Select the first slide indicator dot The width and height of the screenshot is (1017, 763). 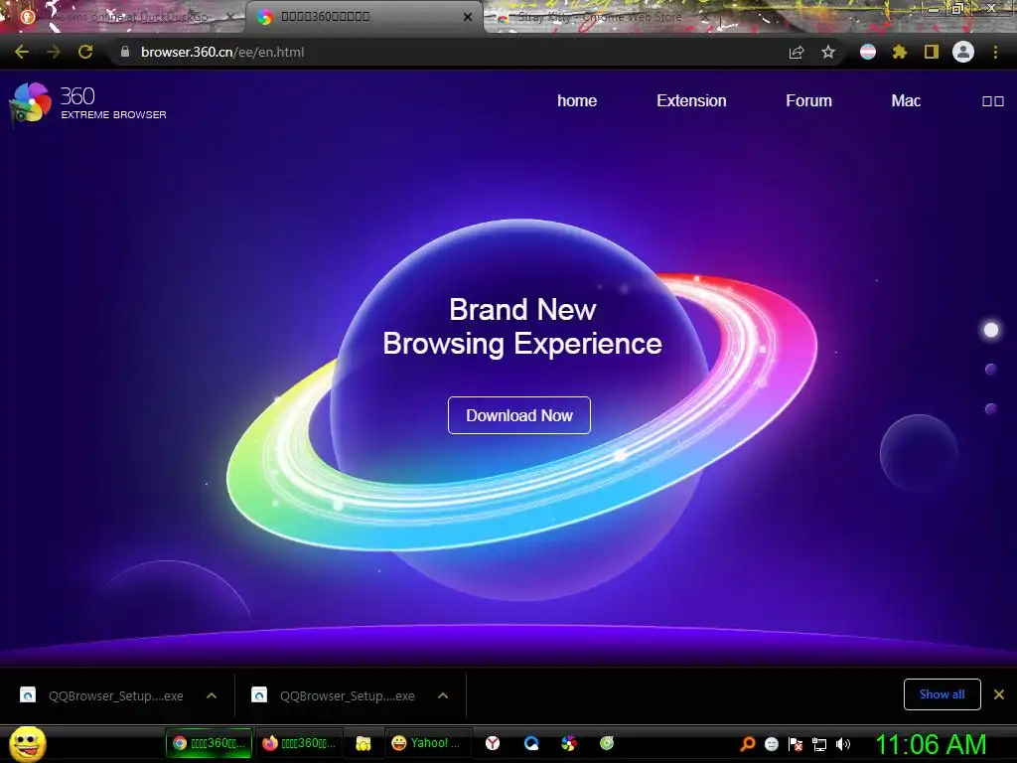pos(991,330)
